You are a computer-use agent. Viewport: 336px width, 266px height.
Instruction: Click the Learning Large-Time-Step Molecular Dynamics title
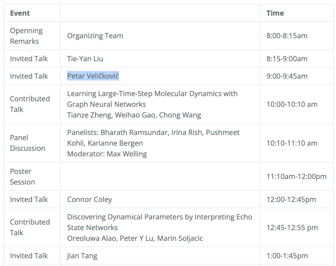point(152,99)
